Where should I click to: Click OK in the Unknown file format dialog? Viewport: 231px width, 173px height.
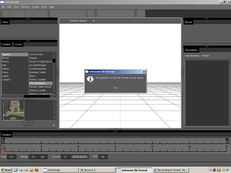pyautogui.click(x=115, y=88)
